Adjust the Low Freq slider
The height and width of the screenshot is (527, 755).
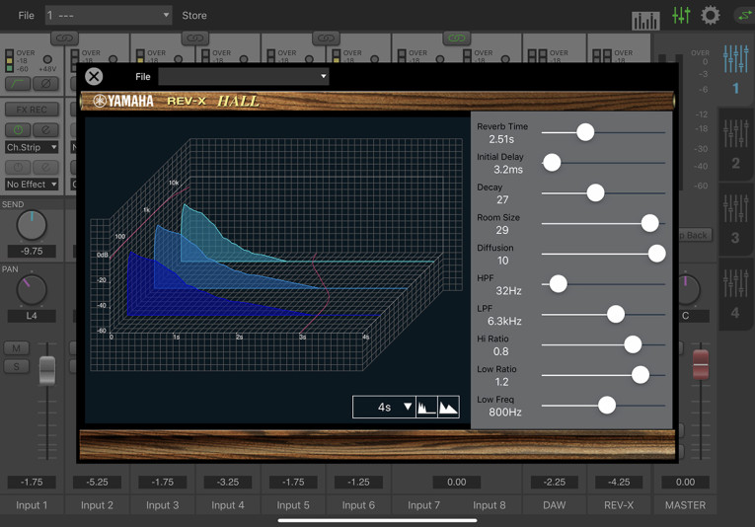coord(607,406)
